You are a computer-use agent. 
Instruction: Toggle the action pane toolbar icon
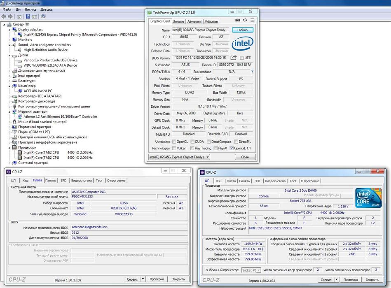pos(35,16)
